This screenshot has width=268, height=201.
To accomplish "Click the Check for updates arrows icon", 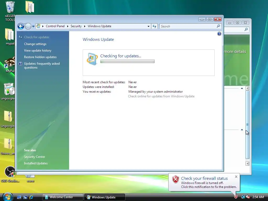I will pos(20,37).
